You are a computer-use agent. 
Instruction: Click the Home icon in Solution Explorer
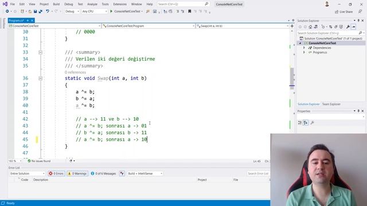[310, 27]
